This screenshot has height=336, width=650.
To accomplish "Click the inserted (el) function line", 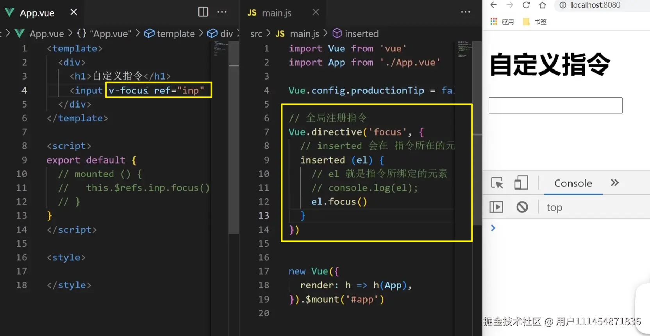I will pyautogui.click(x=342, y=160).
